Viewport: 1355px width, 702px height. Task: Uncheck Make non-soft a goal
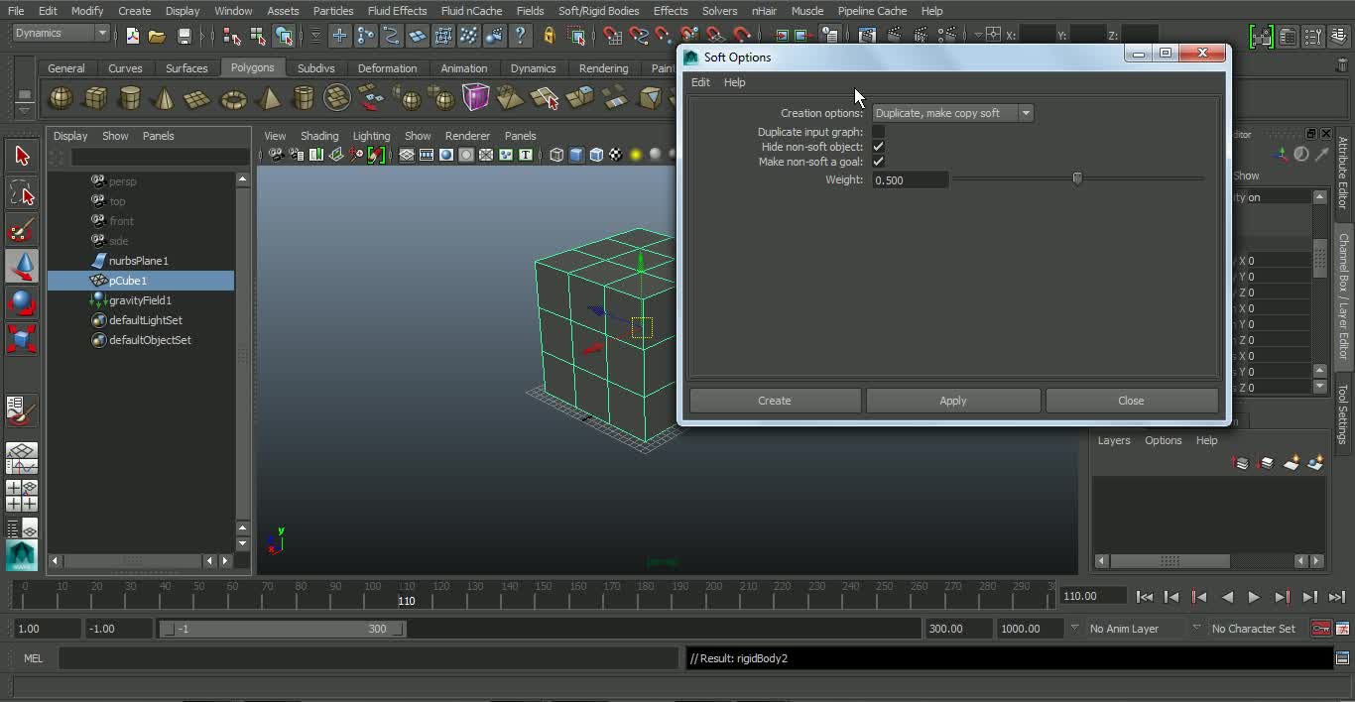(879, 162)
